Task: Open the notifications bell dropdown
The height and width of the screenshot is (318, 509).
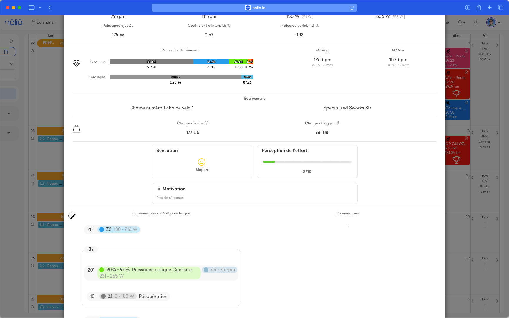Action: coord(461,22)
